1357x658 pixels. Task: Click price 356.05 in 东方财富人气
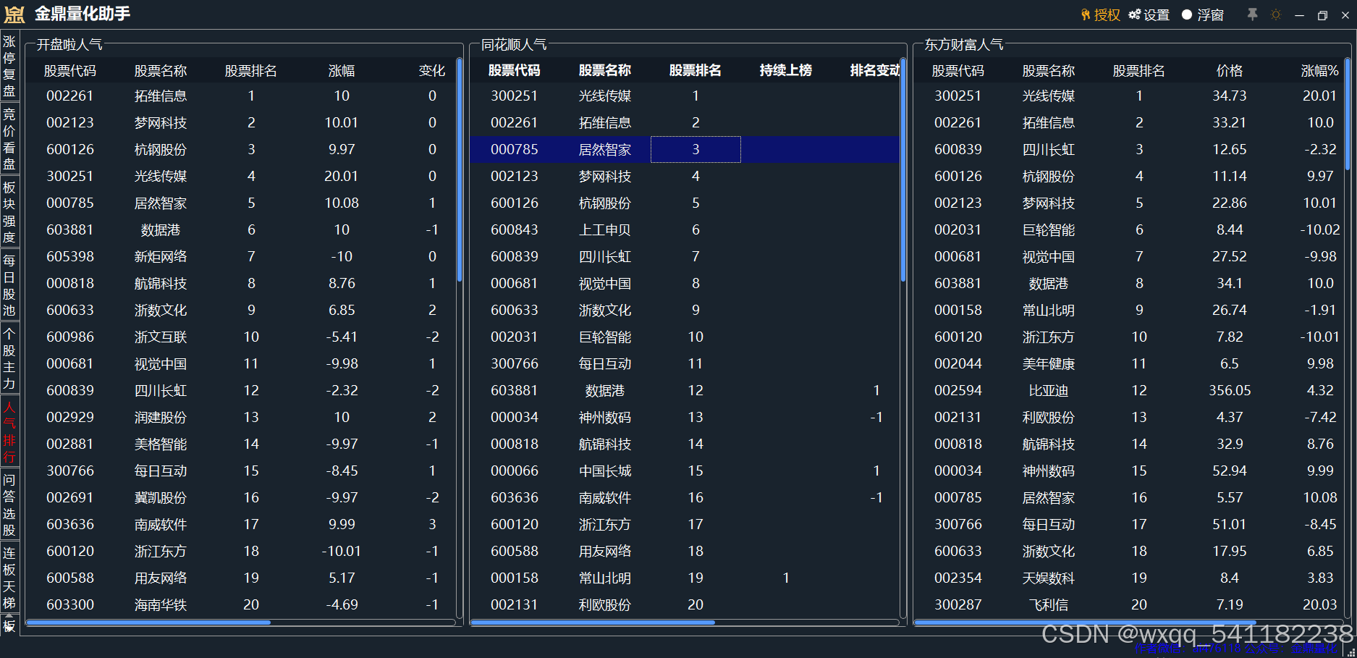pyautogui.click(x=1230, y=390)
